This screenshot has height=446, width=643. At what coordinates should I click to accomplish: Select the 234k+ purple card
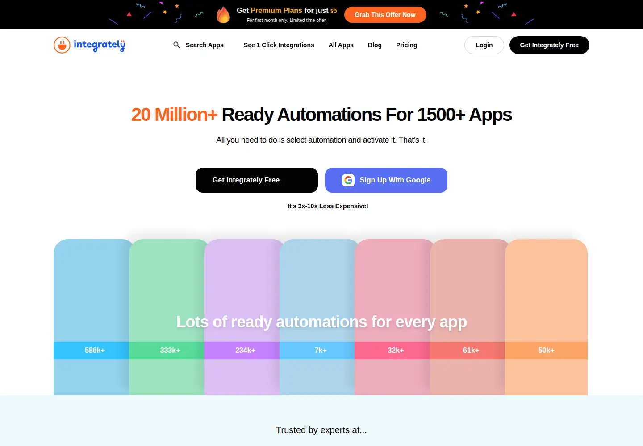coord(242,317)
